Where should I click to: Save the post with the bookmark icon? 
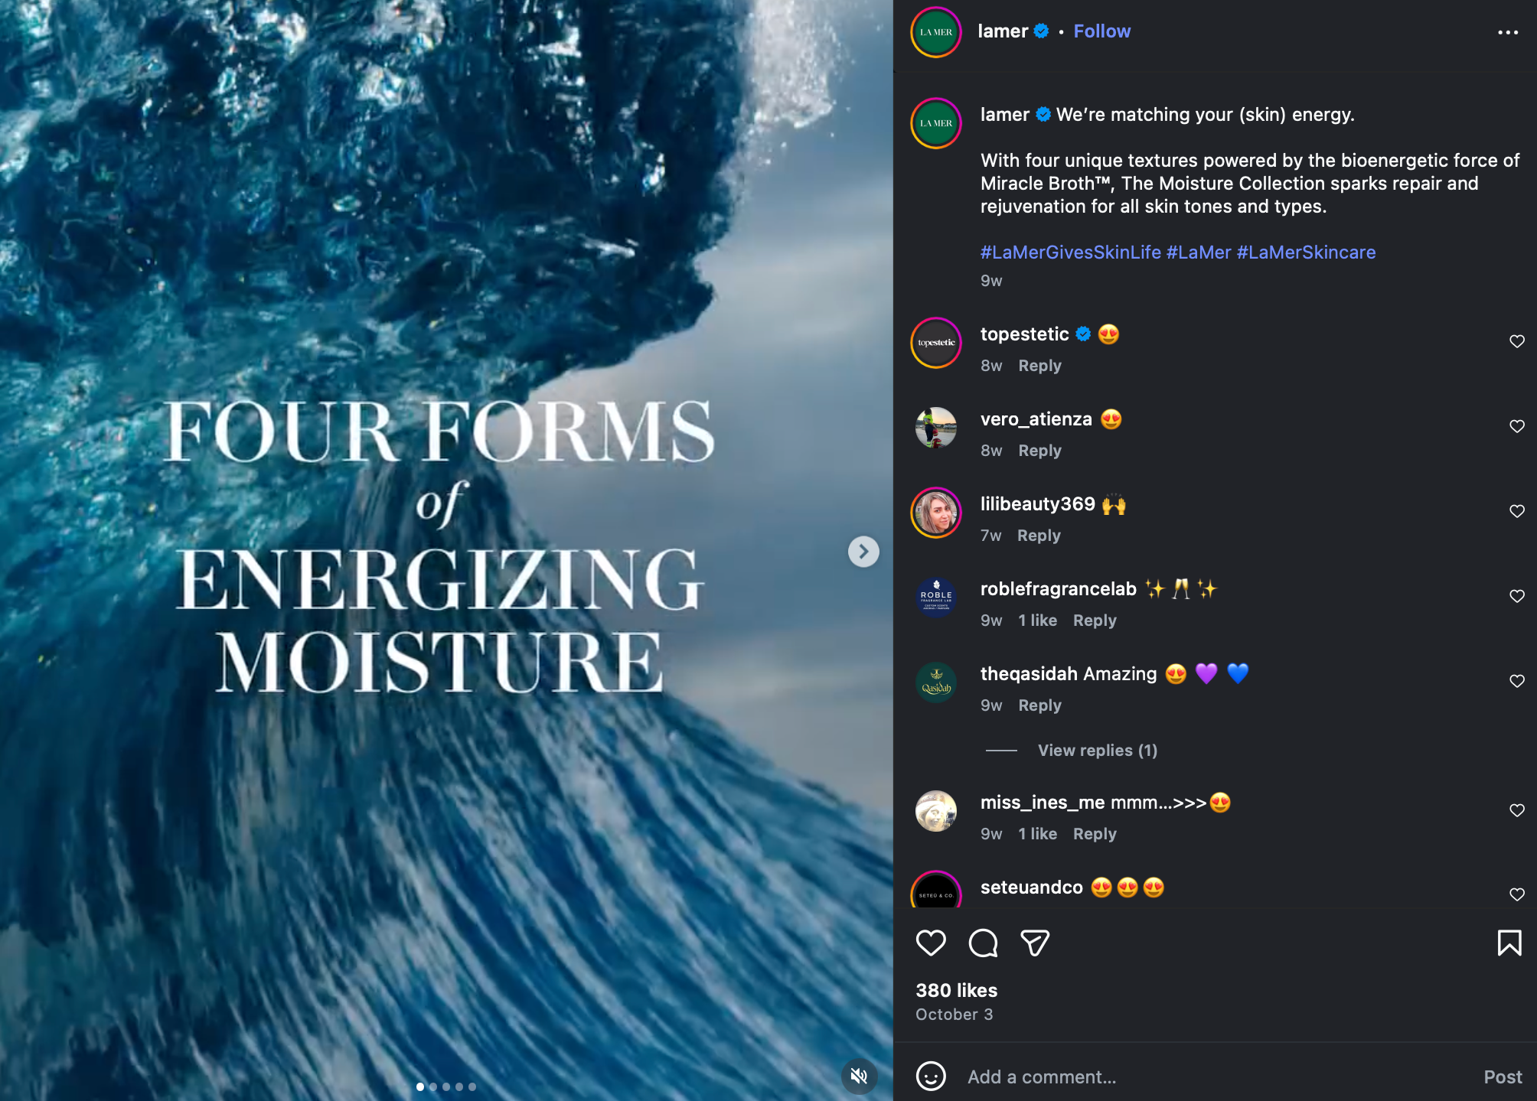1509,943
